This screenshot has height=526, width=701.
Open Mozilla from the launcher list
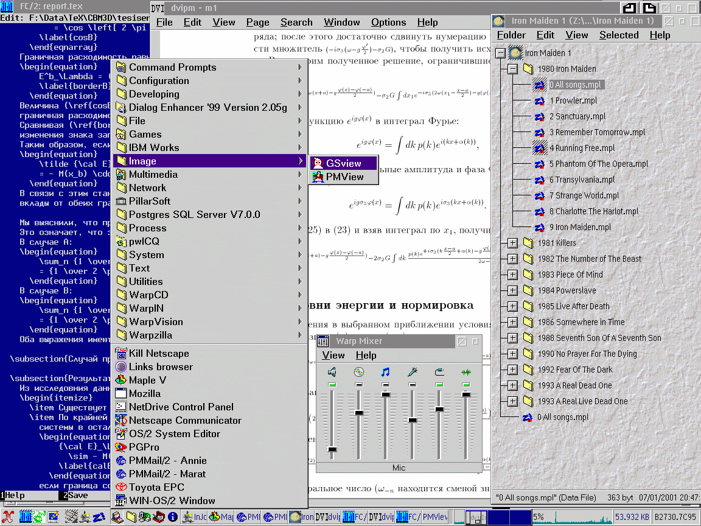coord(209,394)
